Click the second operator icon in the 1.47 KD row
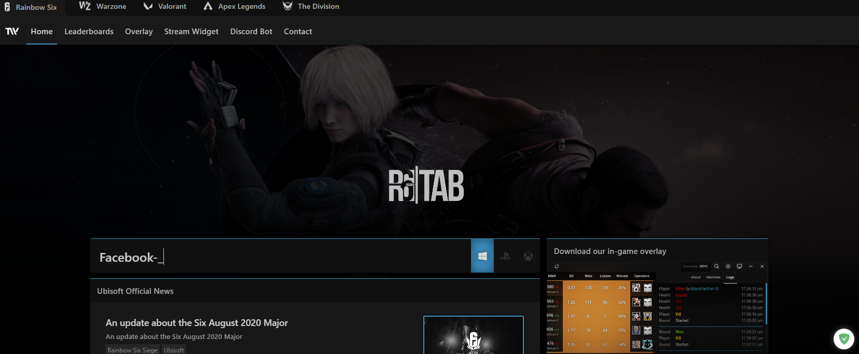The image size is (859, 354). pos(647,316)
